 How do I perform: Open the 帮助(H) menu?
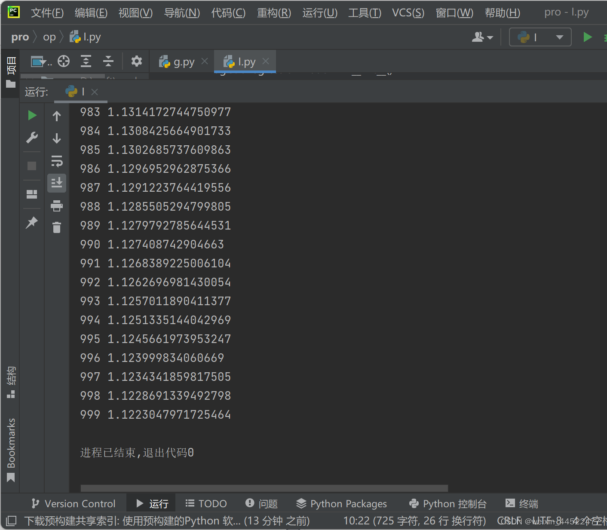point(503,13)
